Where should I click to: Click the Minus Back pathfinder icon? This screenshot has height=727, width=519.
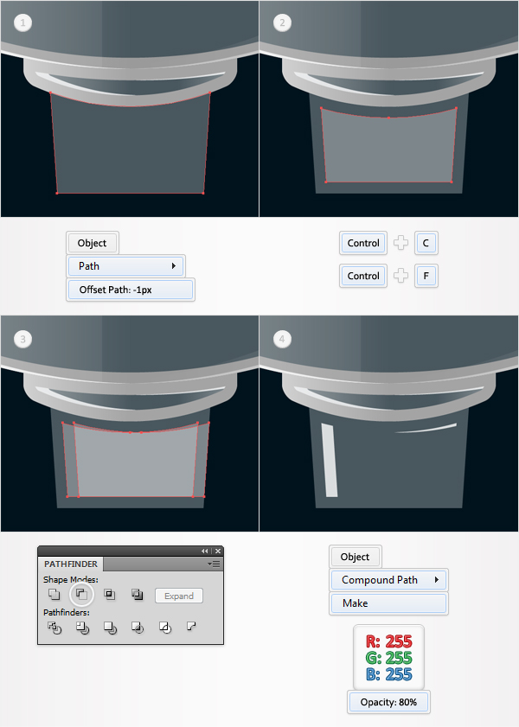(191, 627)
